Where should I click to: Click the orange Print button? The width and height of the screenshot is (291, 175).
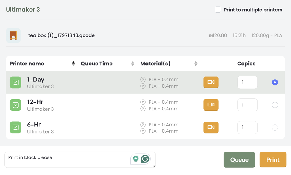[x=273, y=159]
